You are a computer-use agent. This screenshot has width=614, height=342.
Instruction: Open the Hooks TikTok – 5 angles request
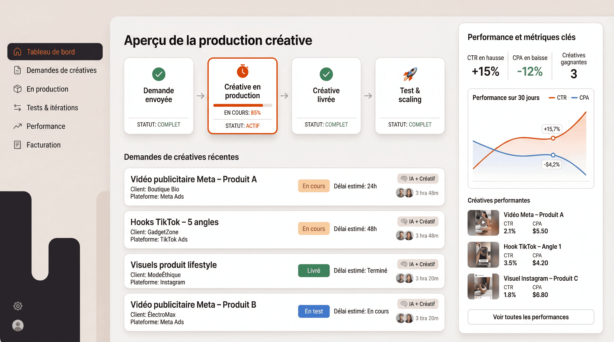(174, 222)
